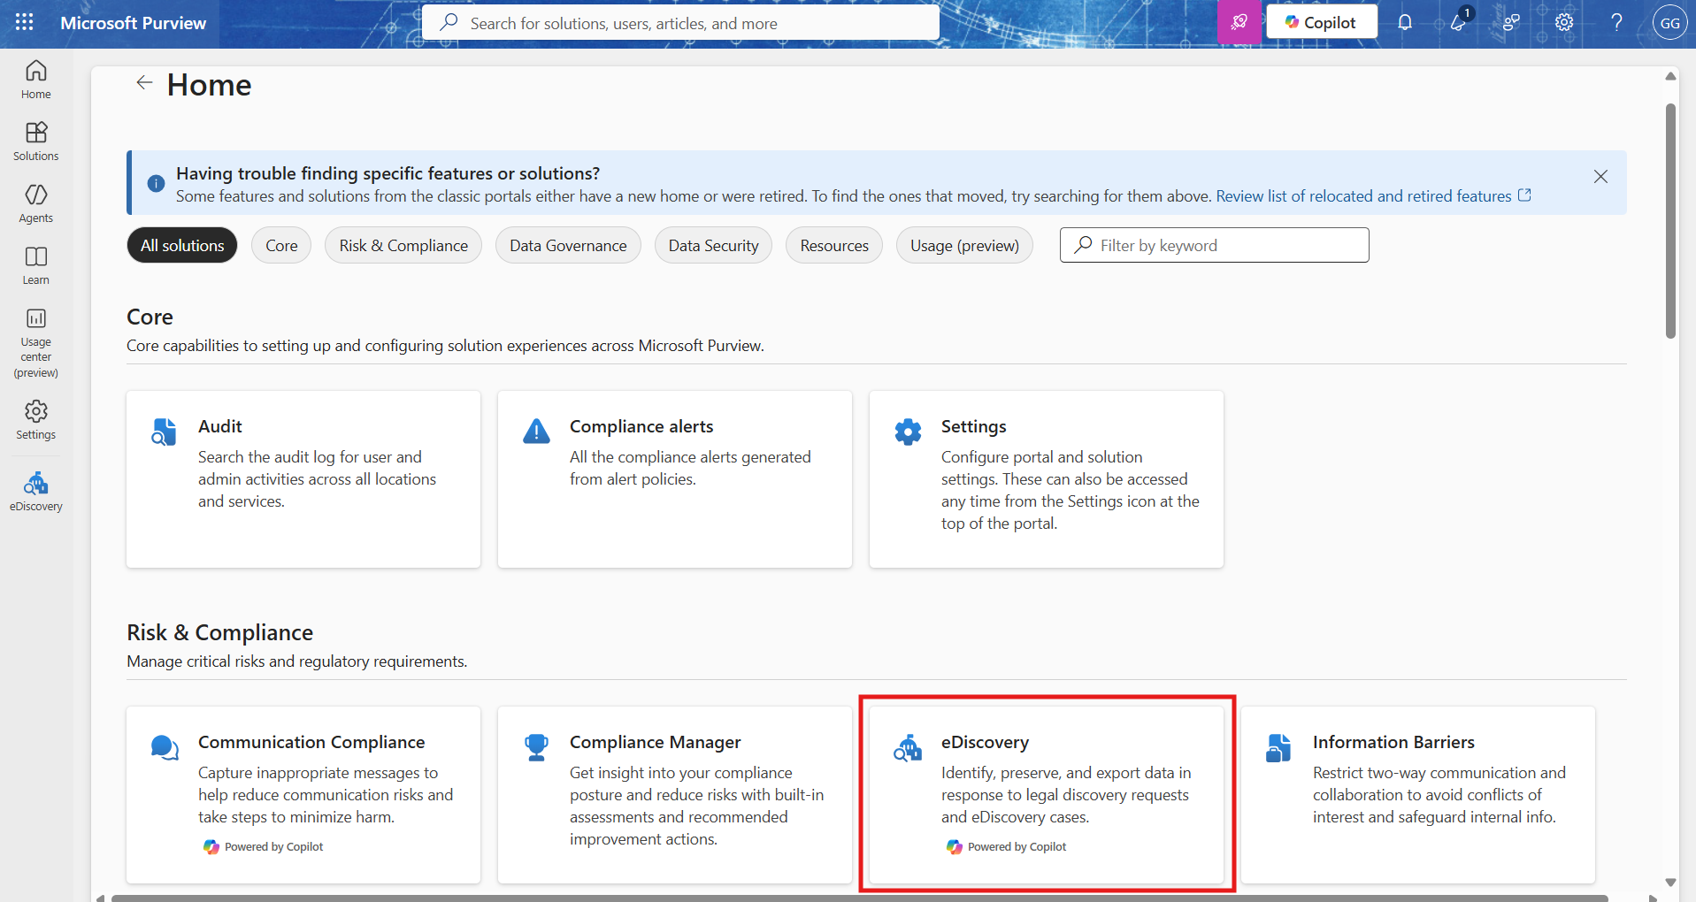
Task: Click the eDiscovery card icon
Action: 908,747
